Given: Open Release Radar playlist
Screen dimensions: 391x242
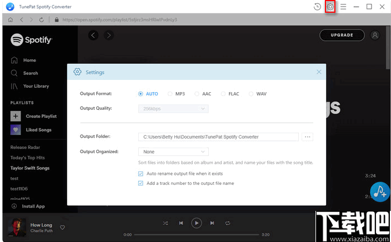Looking at the screenshot, I should pyautogui.click(x=25, y=147).
